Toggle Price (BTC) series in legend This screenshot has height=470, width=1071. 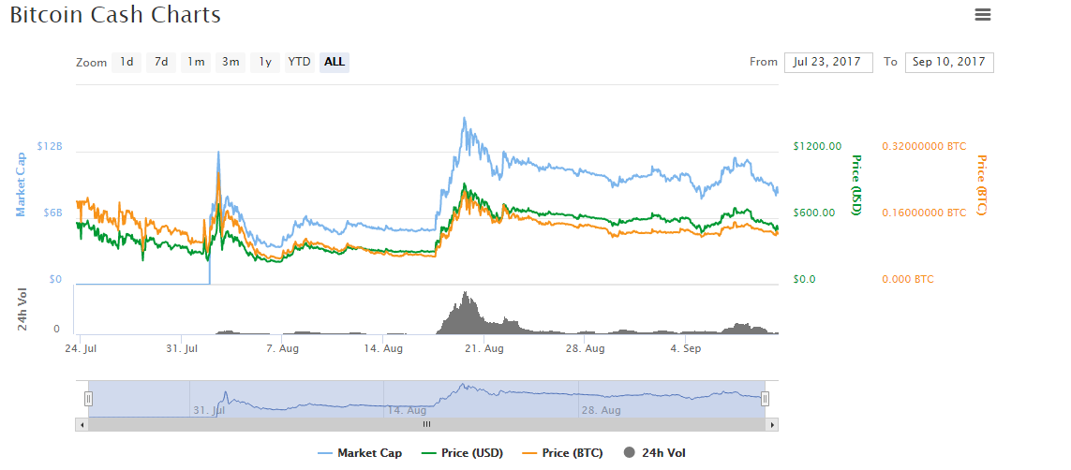click(563, 453)
